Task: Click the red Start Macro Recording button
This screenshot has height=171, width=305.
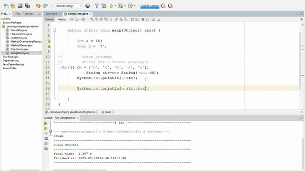Action: 143,19
